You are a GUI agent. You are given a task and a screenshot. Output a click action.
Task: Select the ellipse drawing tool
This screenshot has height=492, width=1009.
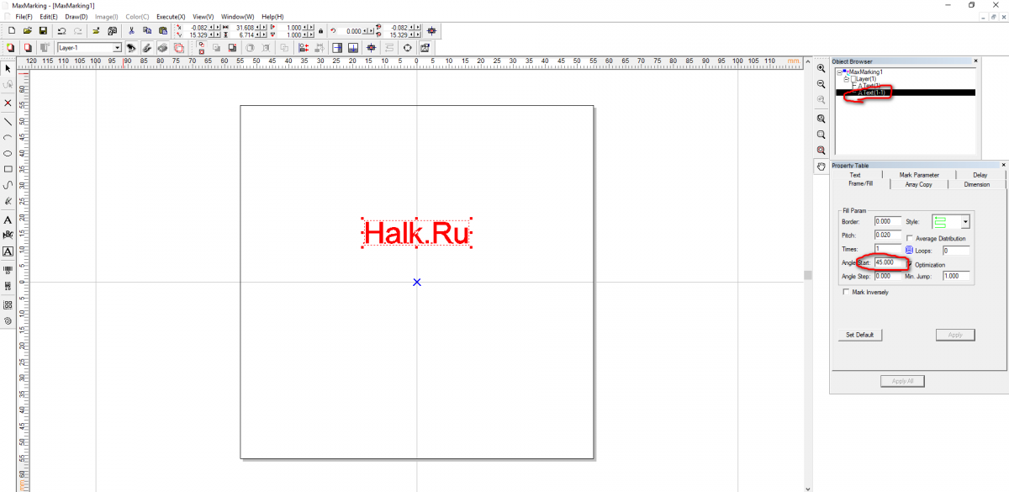point(8,153)
